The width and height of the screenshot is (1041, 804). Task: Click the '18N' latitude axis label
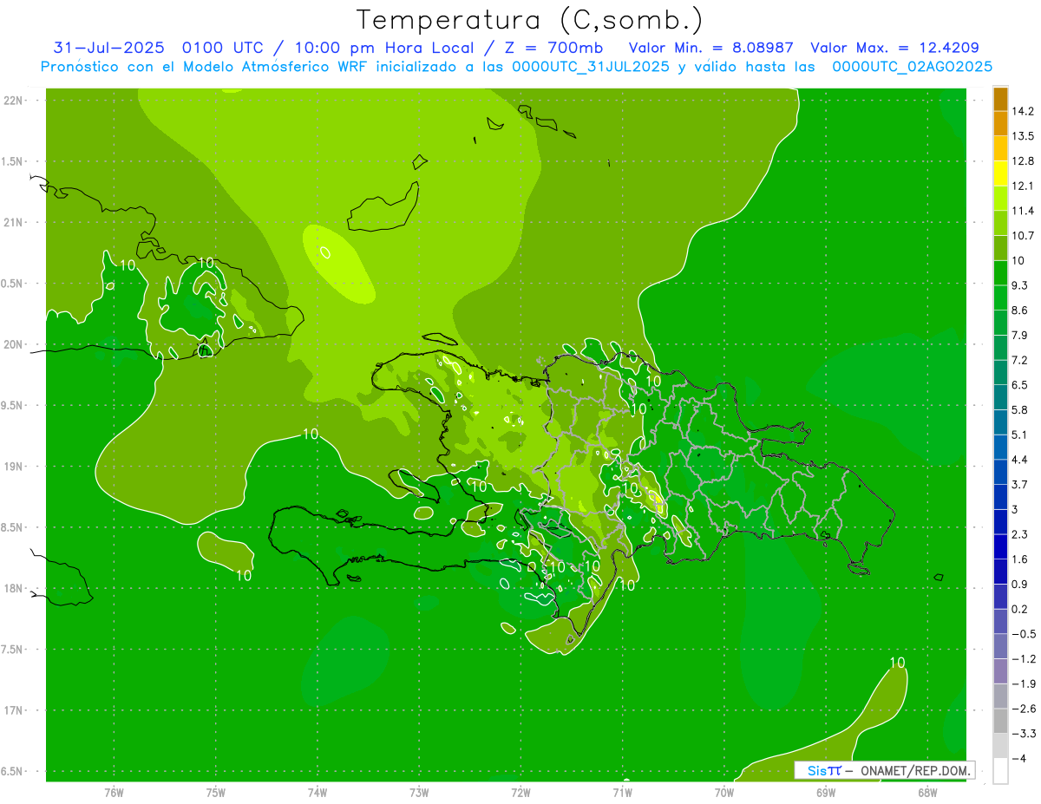[14, 589]
